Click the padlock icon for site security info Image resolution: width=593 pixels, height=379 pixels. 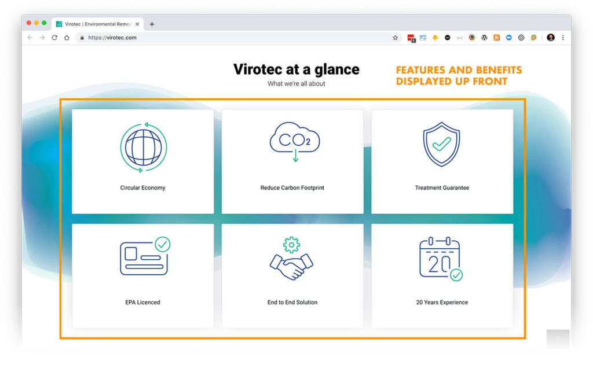(x=82, y=38)
